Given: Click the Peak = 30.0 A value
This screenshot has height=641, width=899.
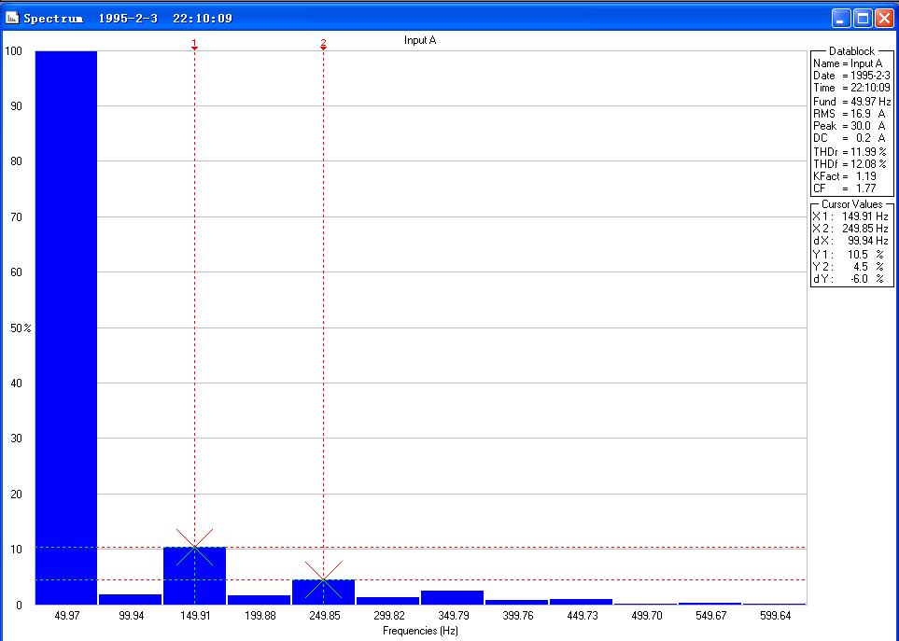Looking at the screenshot, I should click(x=850, y=125).
